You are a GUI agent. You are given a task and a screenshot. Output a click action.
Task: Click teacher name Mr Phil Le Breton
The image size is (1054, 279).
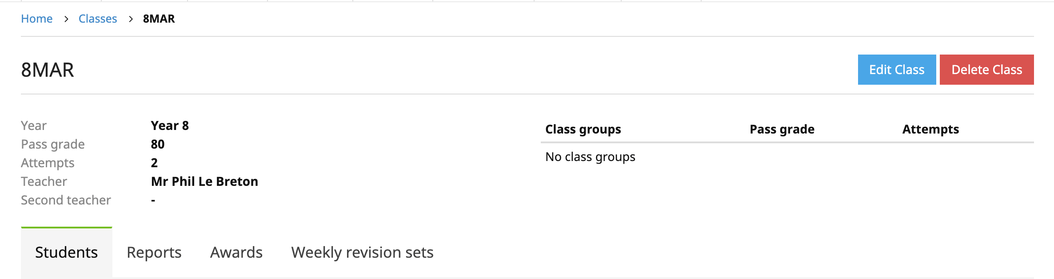pyautogui.click(x=204, y=181)
